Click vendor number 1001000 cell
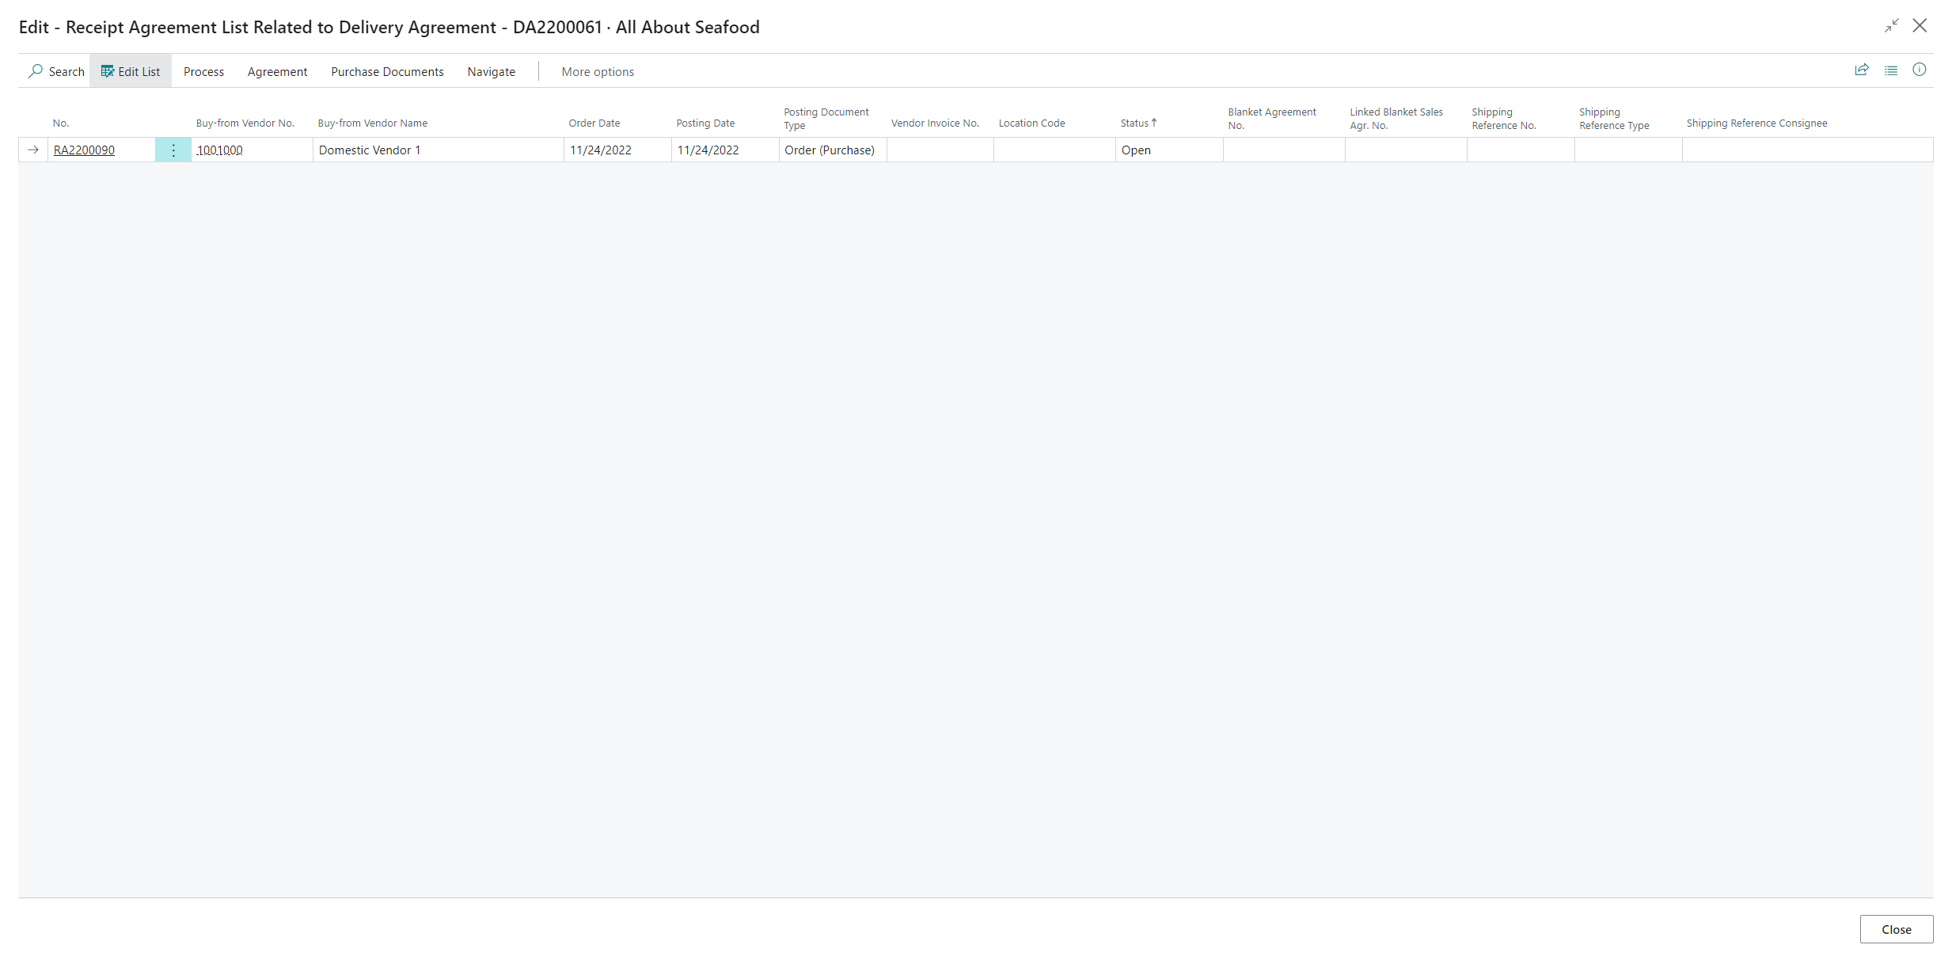Image resolution: width=1952 pixels, height=960 pixels. pos(252,150)
